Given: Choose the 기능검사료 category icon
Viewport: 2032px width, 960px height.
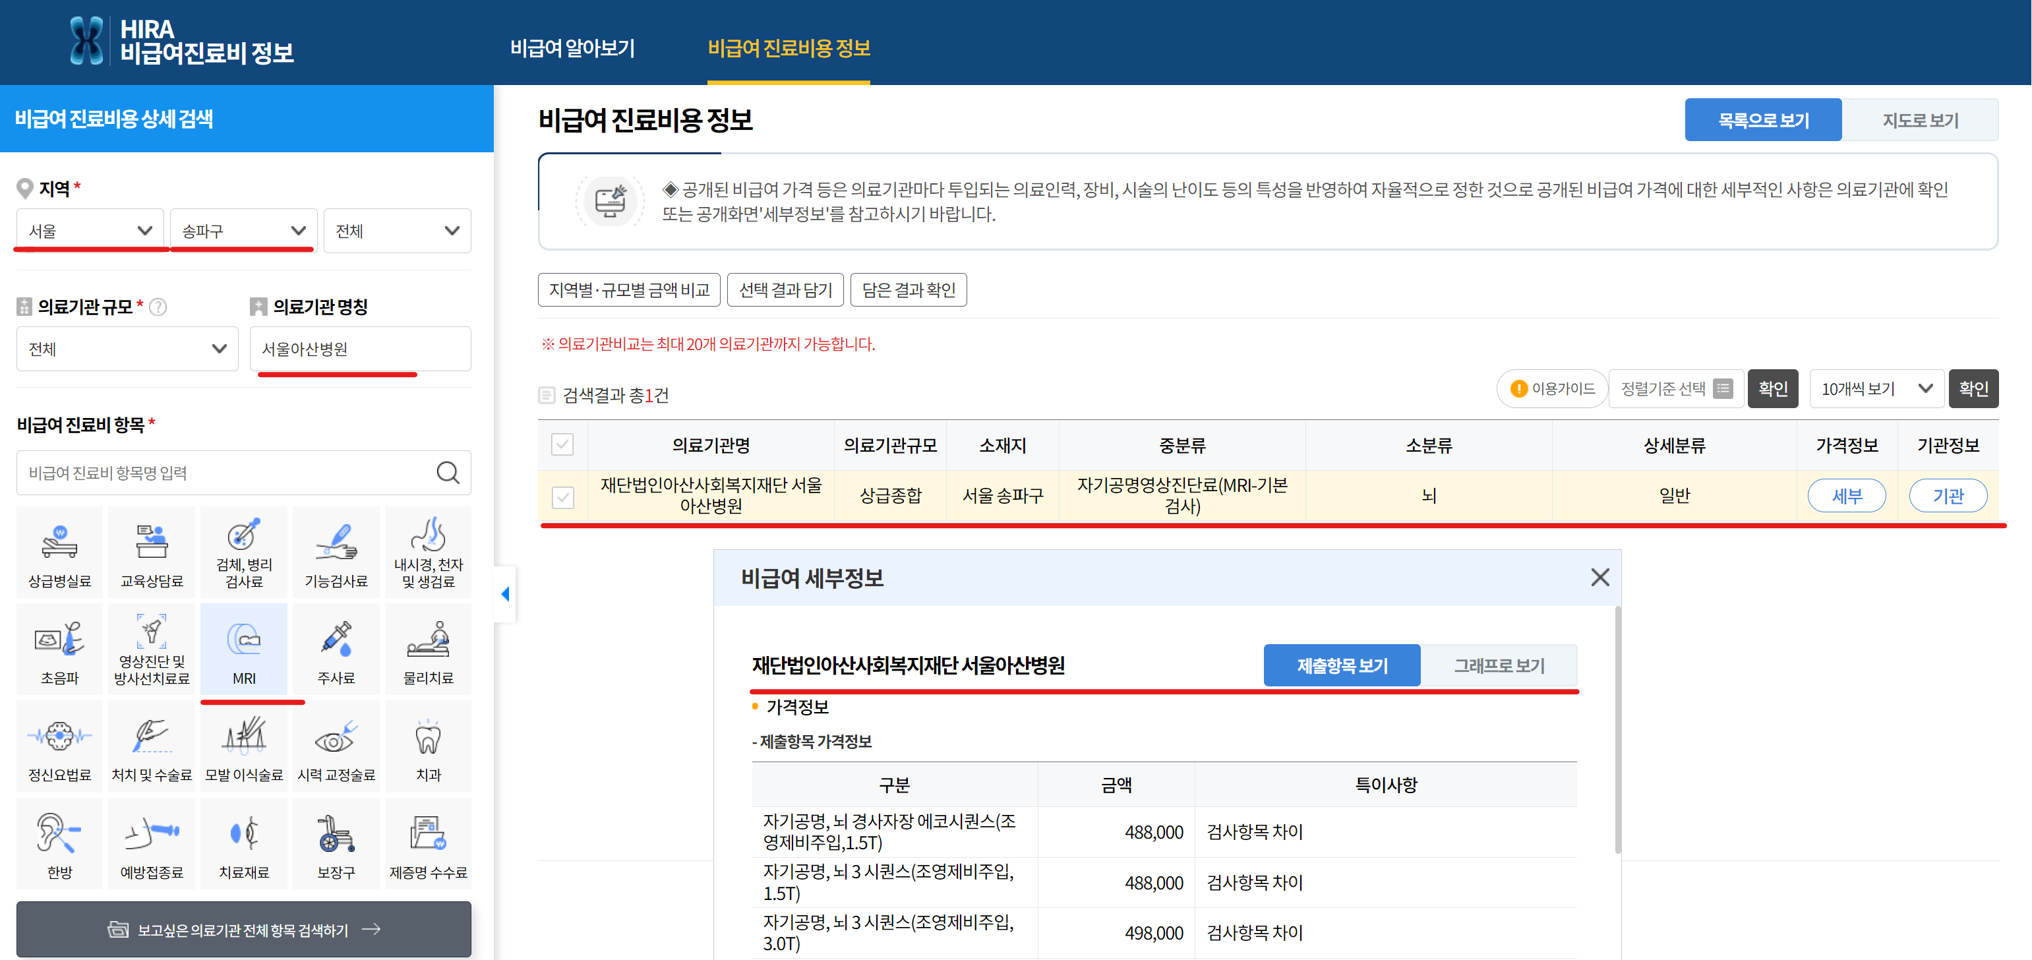Looking at the screenshot, I should (x=336, y=552).
